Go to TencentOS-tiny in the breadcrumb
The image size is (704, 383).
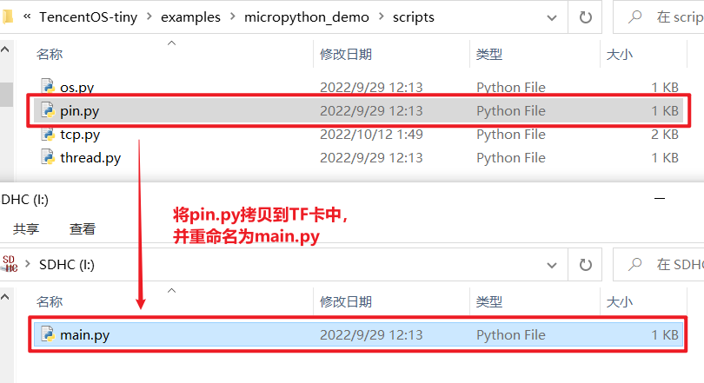89,17
